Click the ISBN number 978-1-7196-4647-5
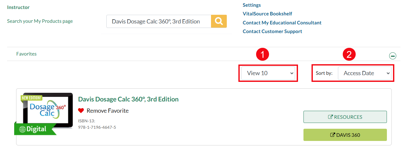413x148 pixels. coord(97,127)
